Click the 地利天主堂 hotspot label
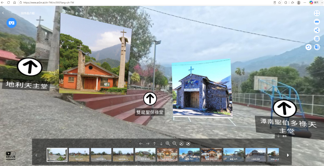This screenshot has height=166, width=324. point(26,85)
